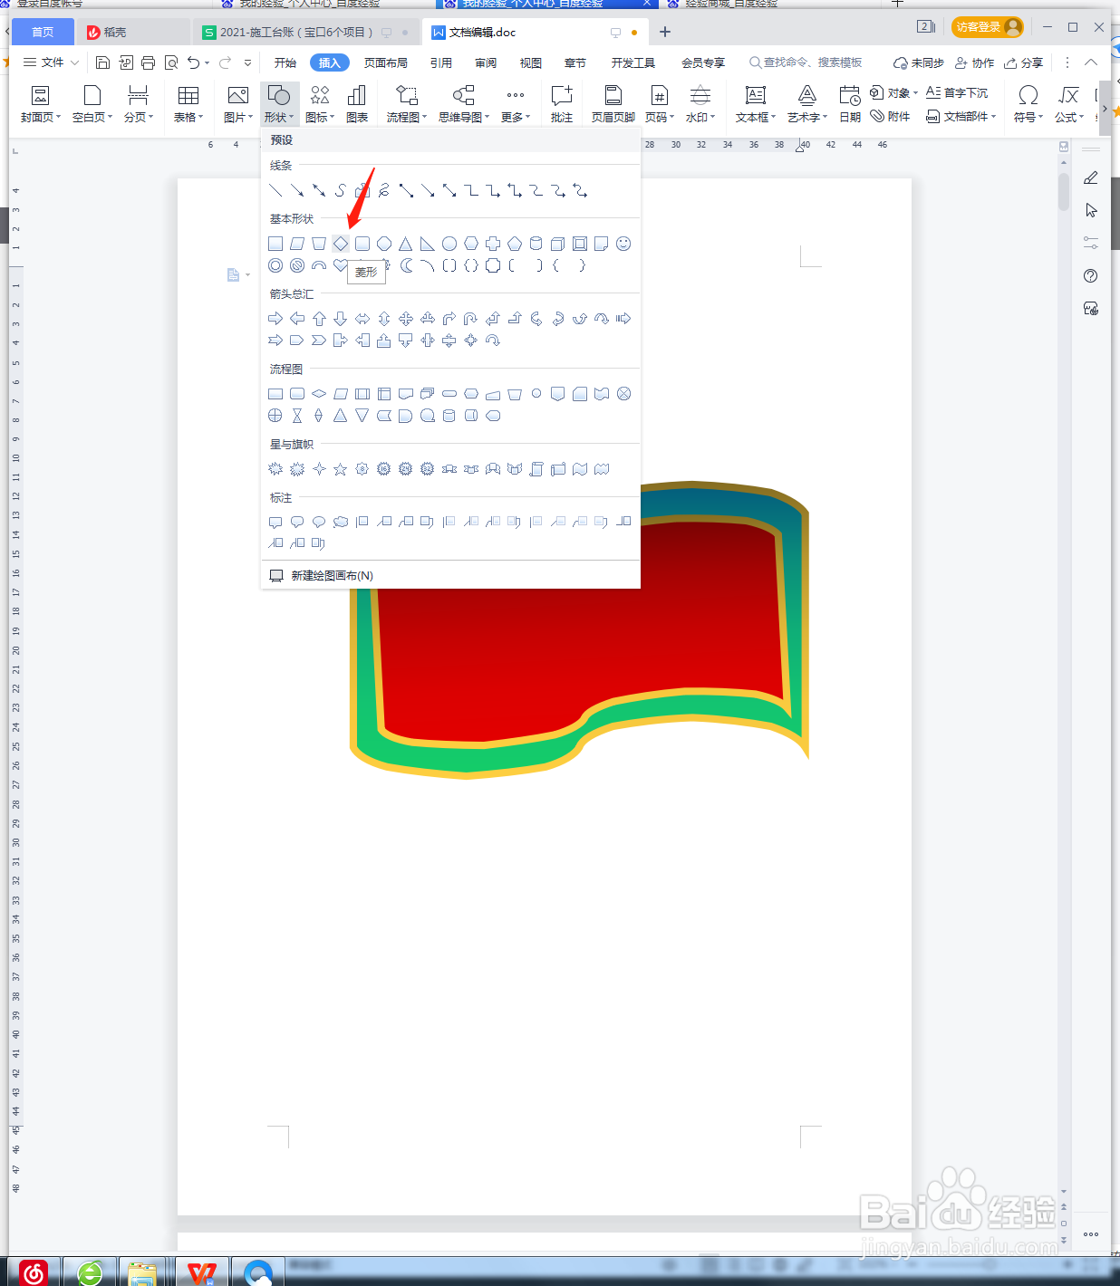Open header and footer (页眉页脚)

pyautogui.click(x=613, y=104)
